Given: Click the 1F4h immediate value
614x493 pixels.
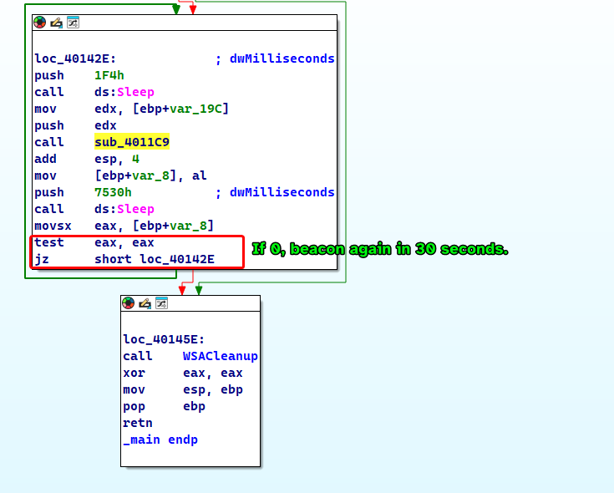Looking at the screenshot, I should (109, 75).
